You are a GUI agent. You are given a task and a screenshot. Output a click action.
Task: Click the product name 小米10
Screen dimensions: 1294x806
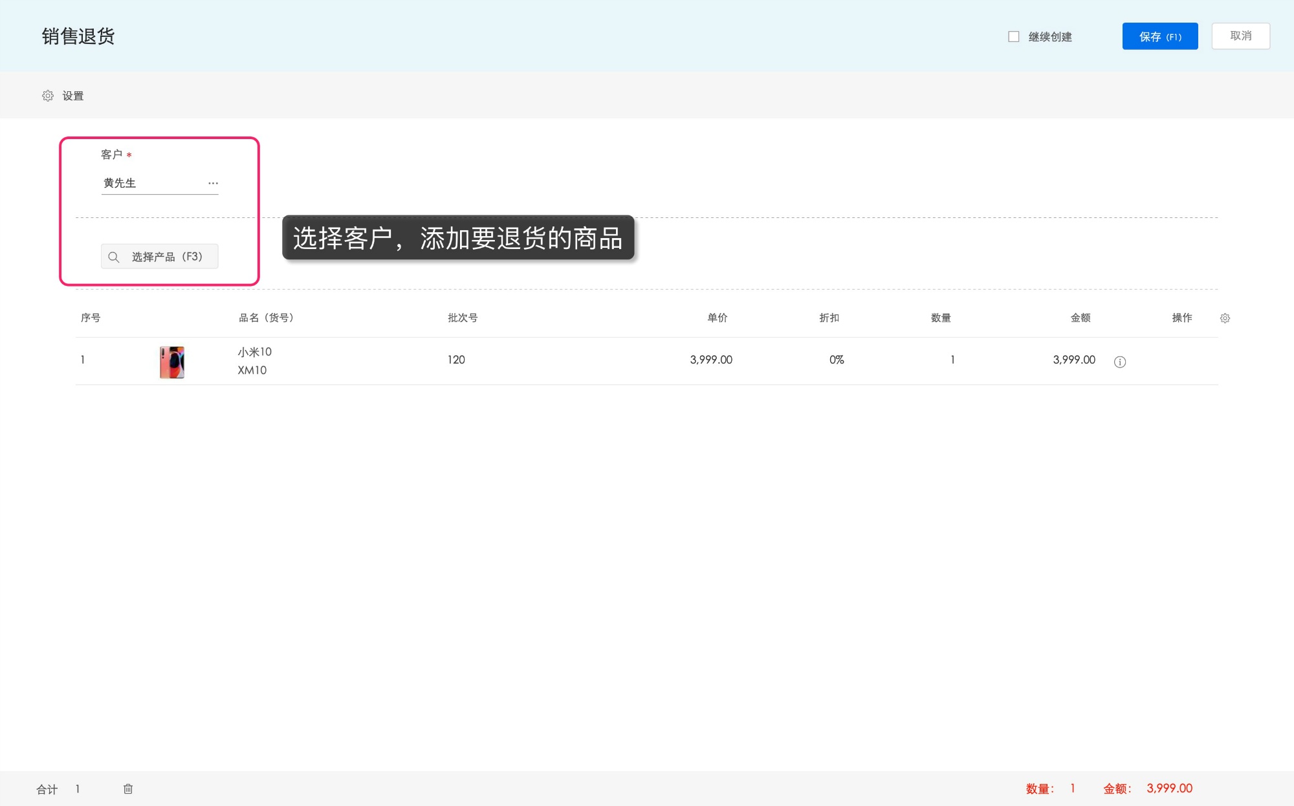pos(254,352)
